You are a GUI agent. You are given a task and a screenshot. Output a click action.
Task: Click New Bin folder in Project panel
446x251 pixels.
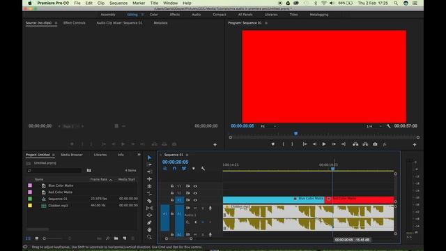pyautogui.click(x=116, y=238)
